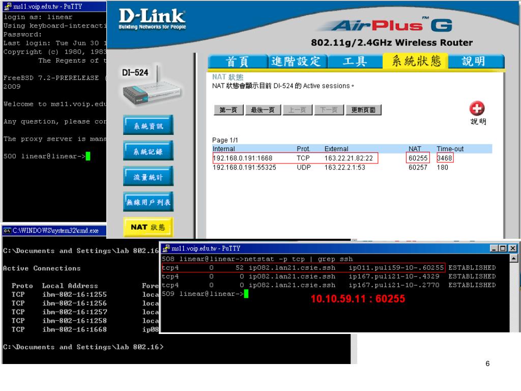
Task: Minimize the netstat PuTTY window
Action: click(x=494, y=248)
